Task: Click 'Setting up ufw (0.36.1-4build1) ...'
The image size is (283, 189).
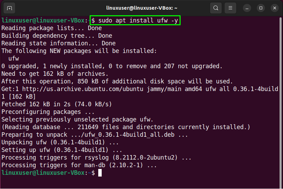Action: point(62,150)
